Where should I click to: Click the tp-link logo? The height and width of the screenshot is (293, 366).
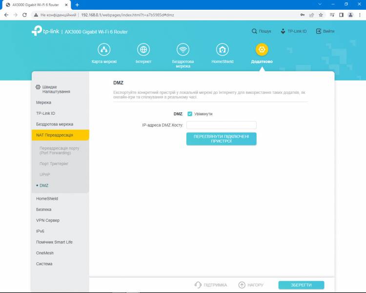[45, 31]
